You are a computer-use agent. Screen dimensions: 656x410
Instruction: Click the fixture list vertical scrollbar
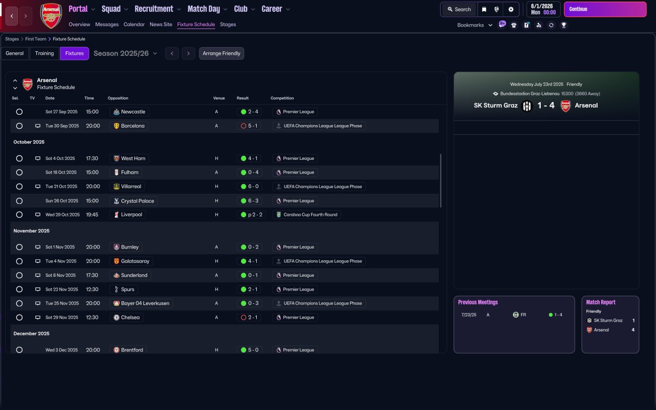pos(440,180)
